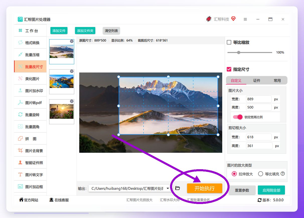
Task: Switch to the 证件 tab
Action: (257, 80)
